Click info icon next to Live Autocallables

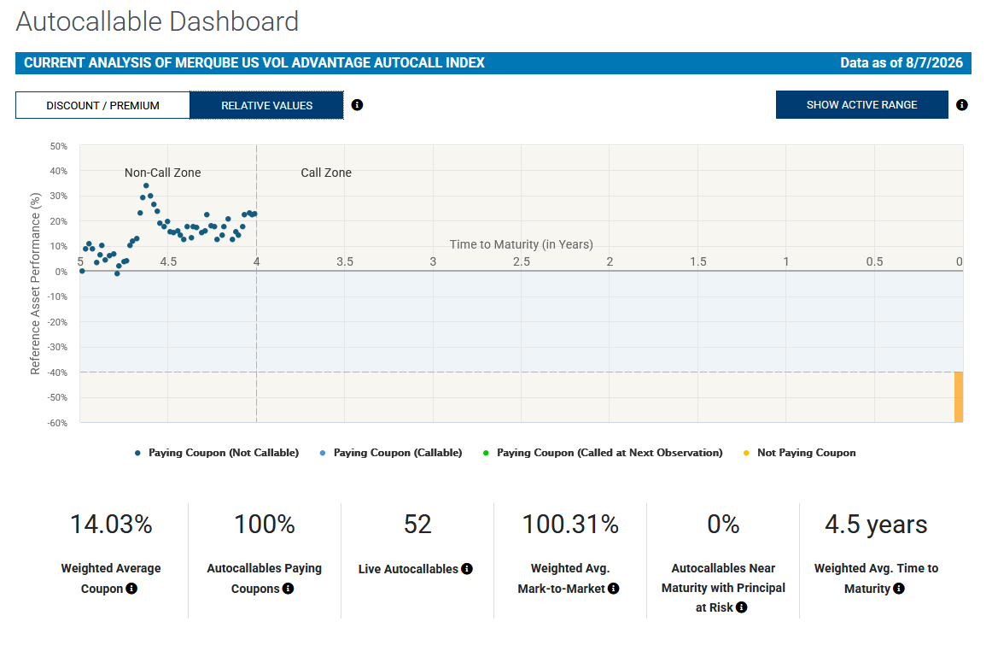(x=467, y=569)
